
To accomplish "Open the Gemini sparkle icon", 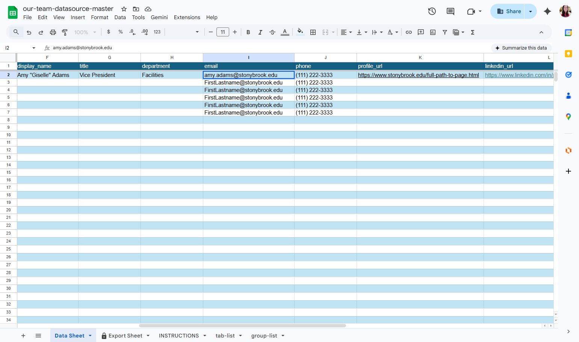I will click(547, 11).
